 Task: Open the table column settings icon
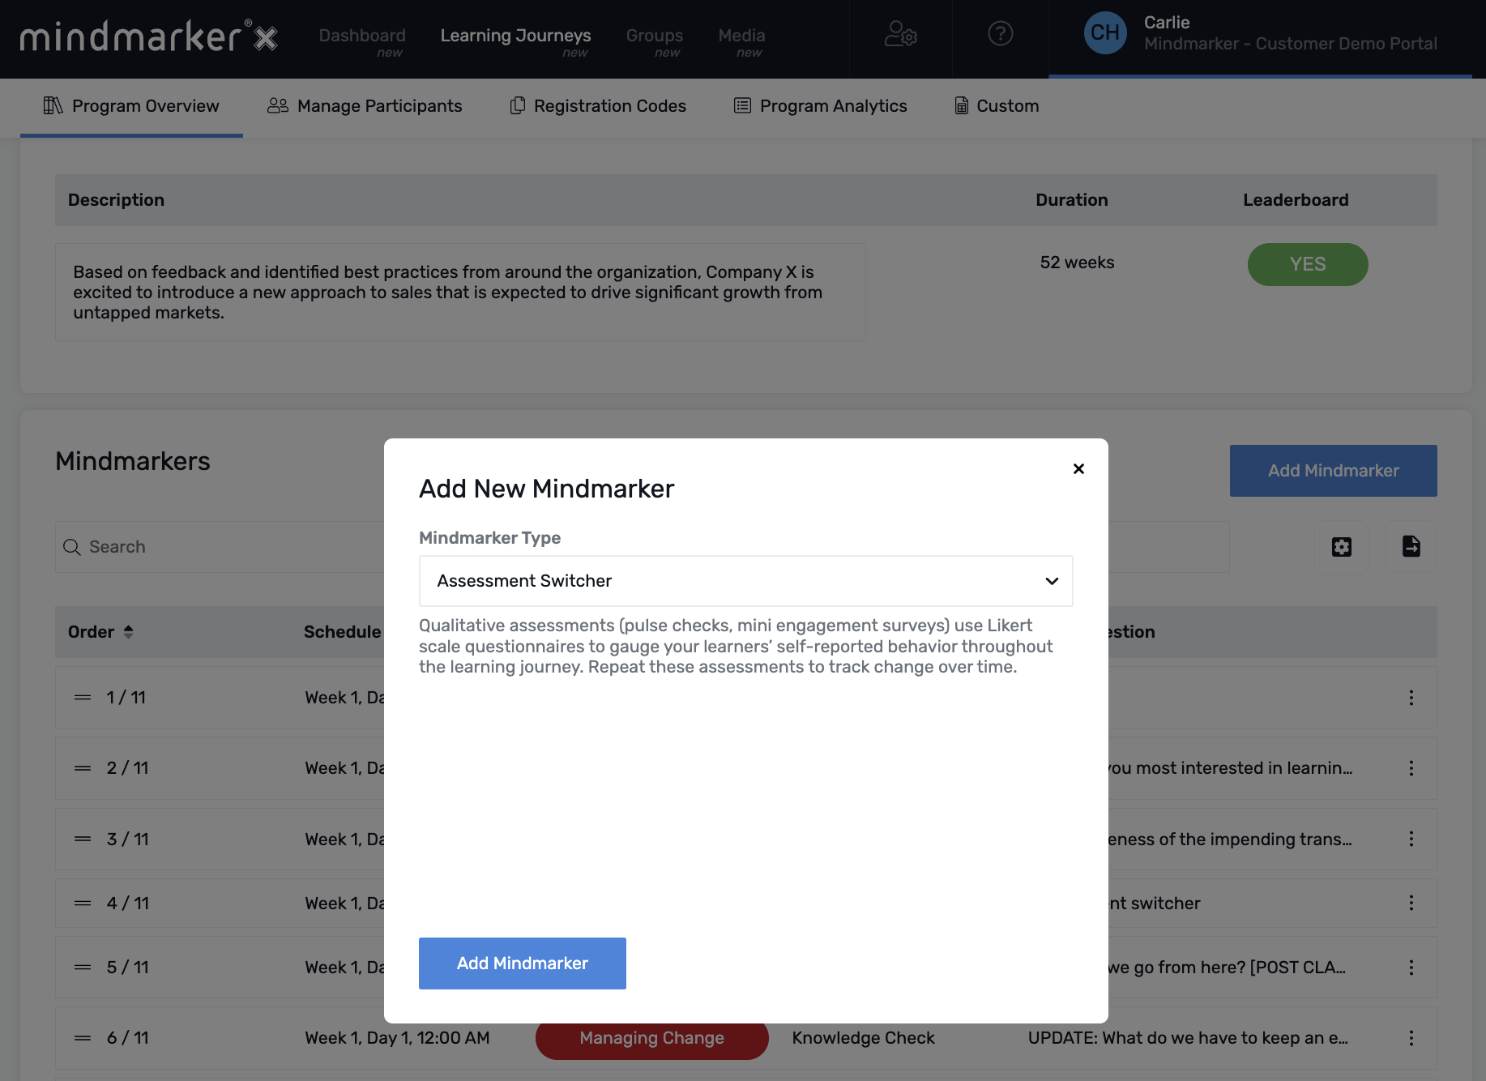pos(1342,547)
